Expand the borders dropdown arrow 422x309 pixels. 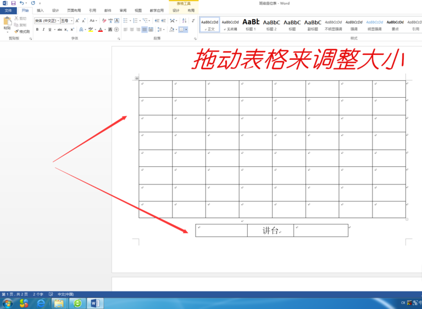(x=186, y=30)
